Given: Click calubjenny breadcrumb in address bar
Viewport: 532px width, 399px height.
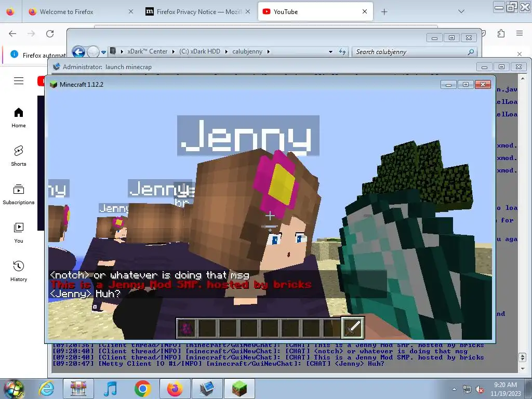Looking at the screenshot, I should coord(247,51).
